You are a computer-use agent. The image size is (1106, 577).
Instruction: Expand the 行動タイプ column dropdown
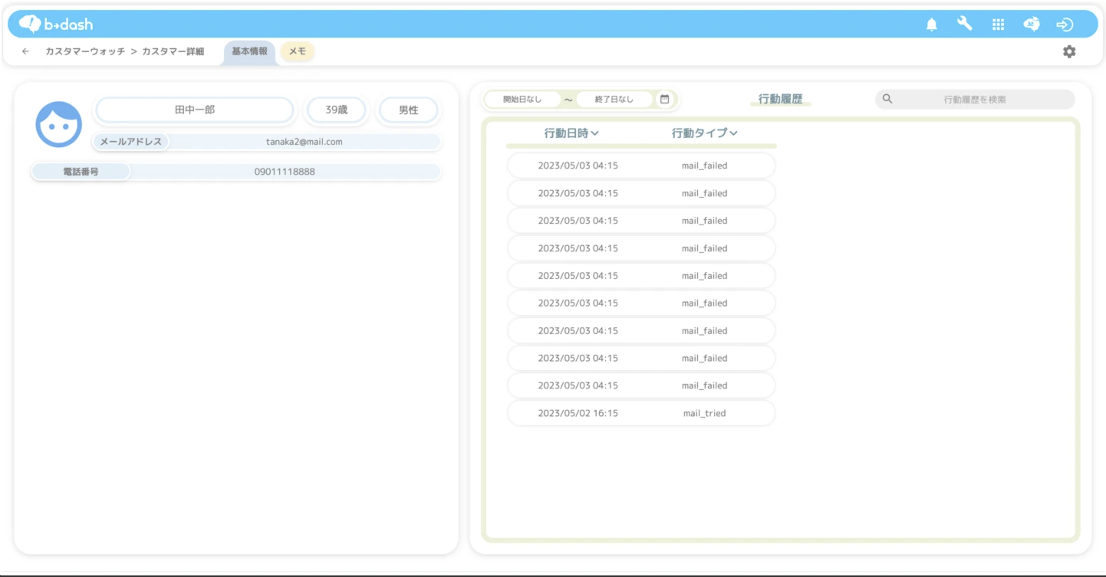(x=733, y=133)
